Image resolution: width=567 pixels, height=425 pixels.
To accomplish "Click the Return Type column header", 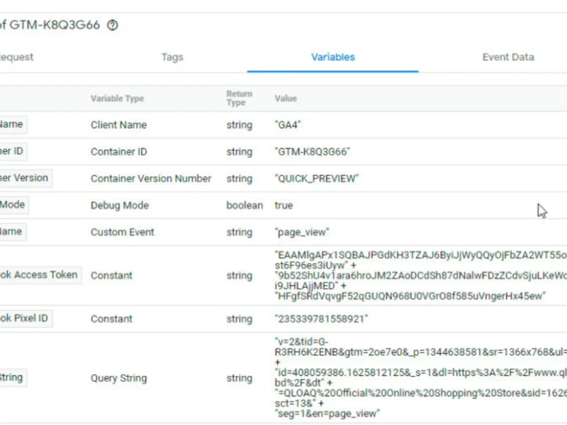I will (239, 98).
